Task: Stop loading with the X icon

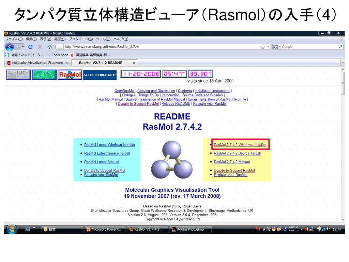Action: point(40,47)
